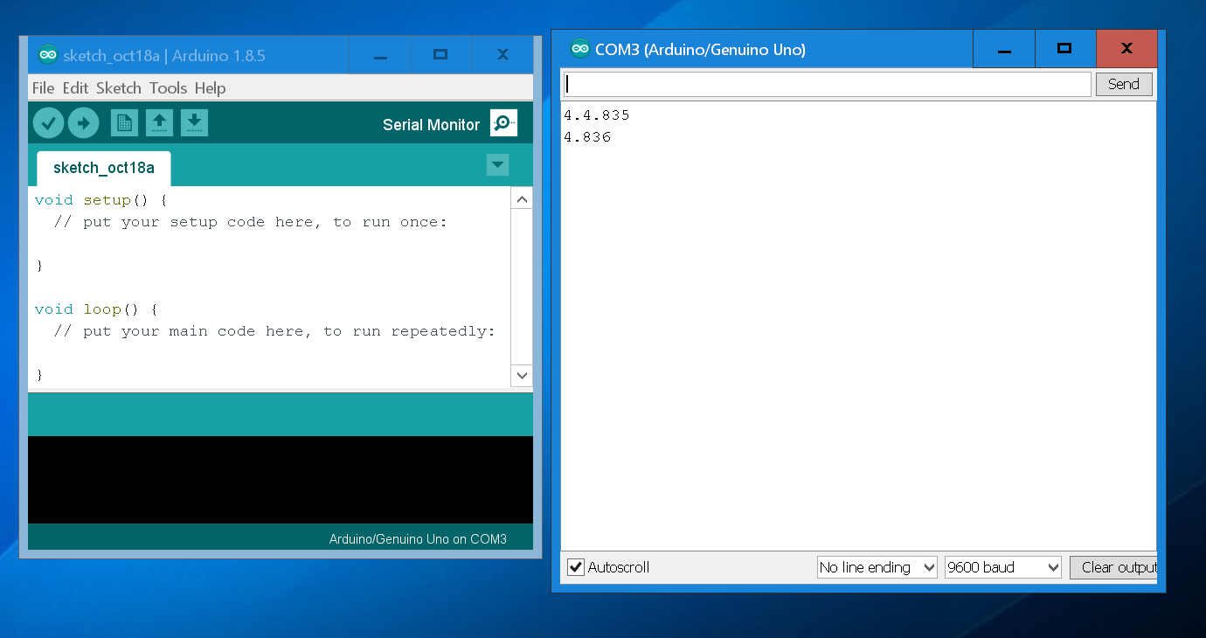The width and height of the screenshot is (1206, 638).
Task: Click the Open sketch up-arrow icon
Action: pyautogui.click(x=159, y=123)
